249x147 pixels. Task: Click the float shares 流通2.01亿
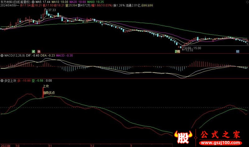[x=133, y=6]
